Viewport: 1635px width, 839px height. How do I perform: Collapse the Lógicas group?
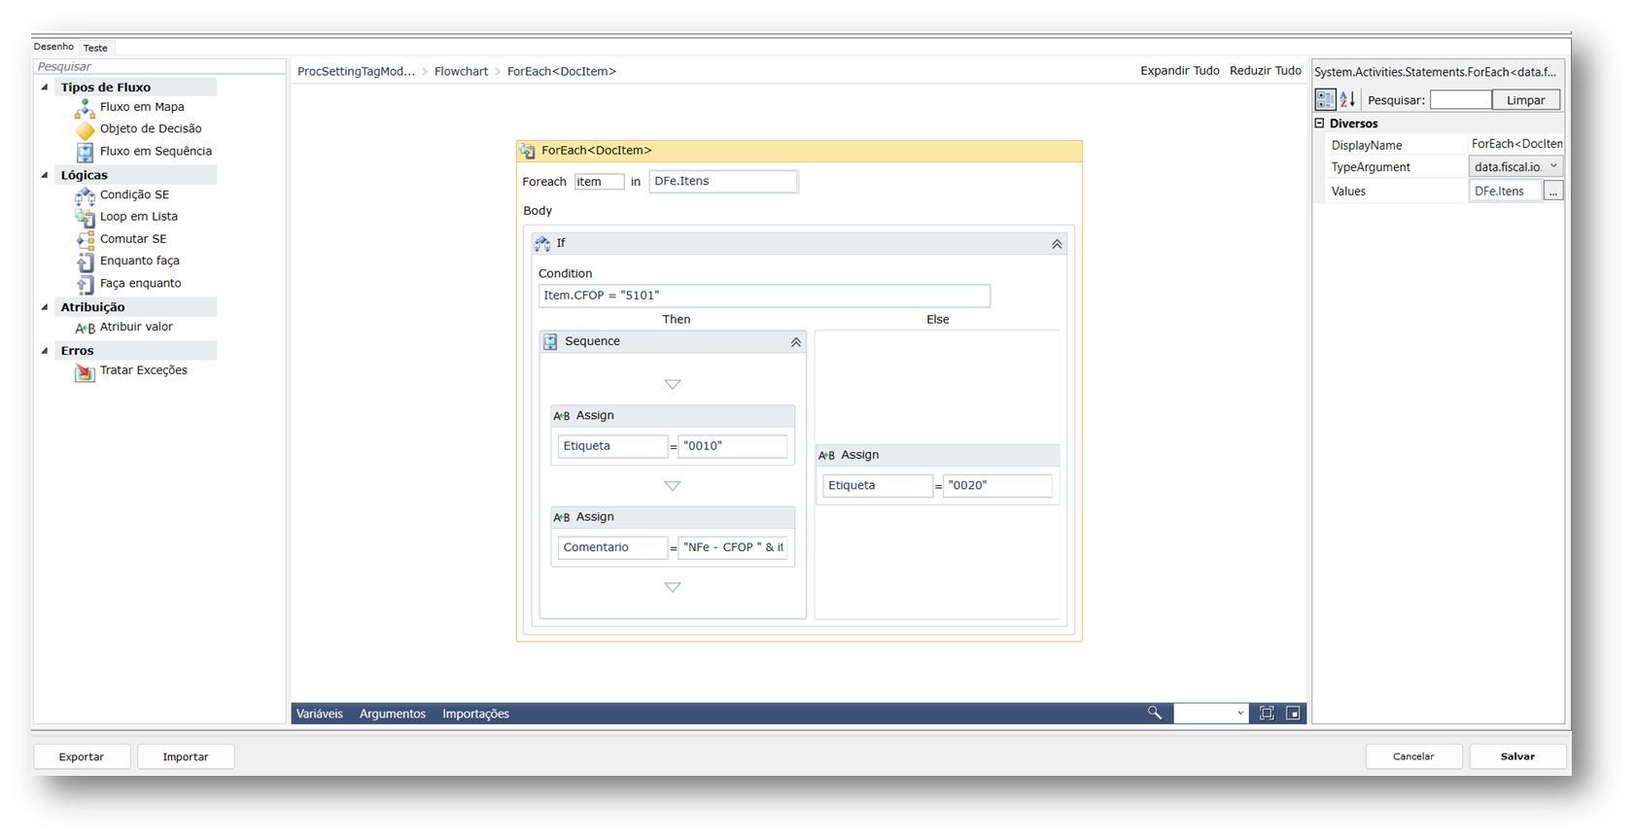coord(45,175)
